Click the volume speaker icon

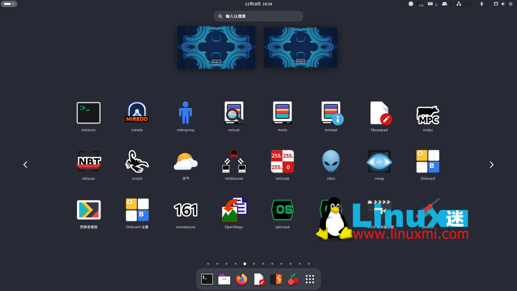click(503, 4)
